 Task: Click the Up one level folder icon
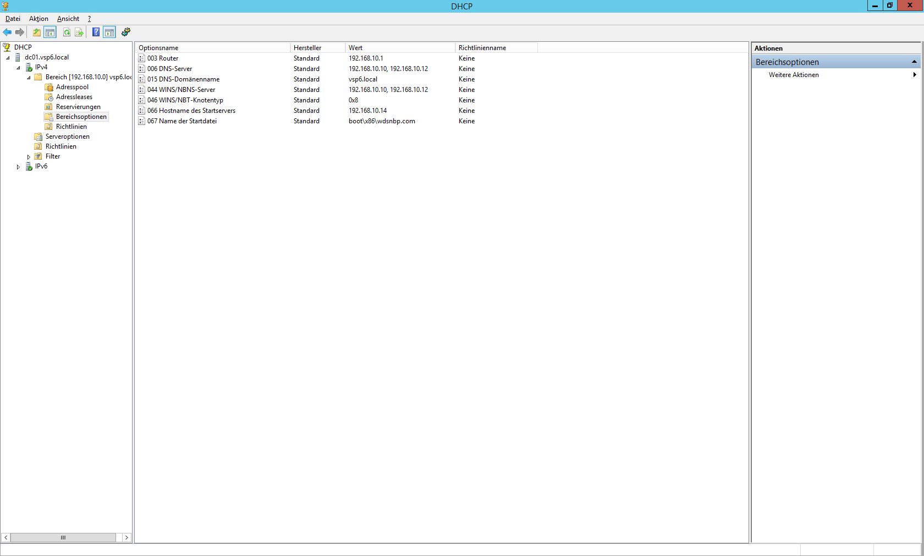(37, 32)
